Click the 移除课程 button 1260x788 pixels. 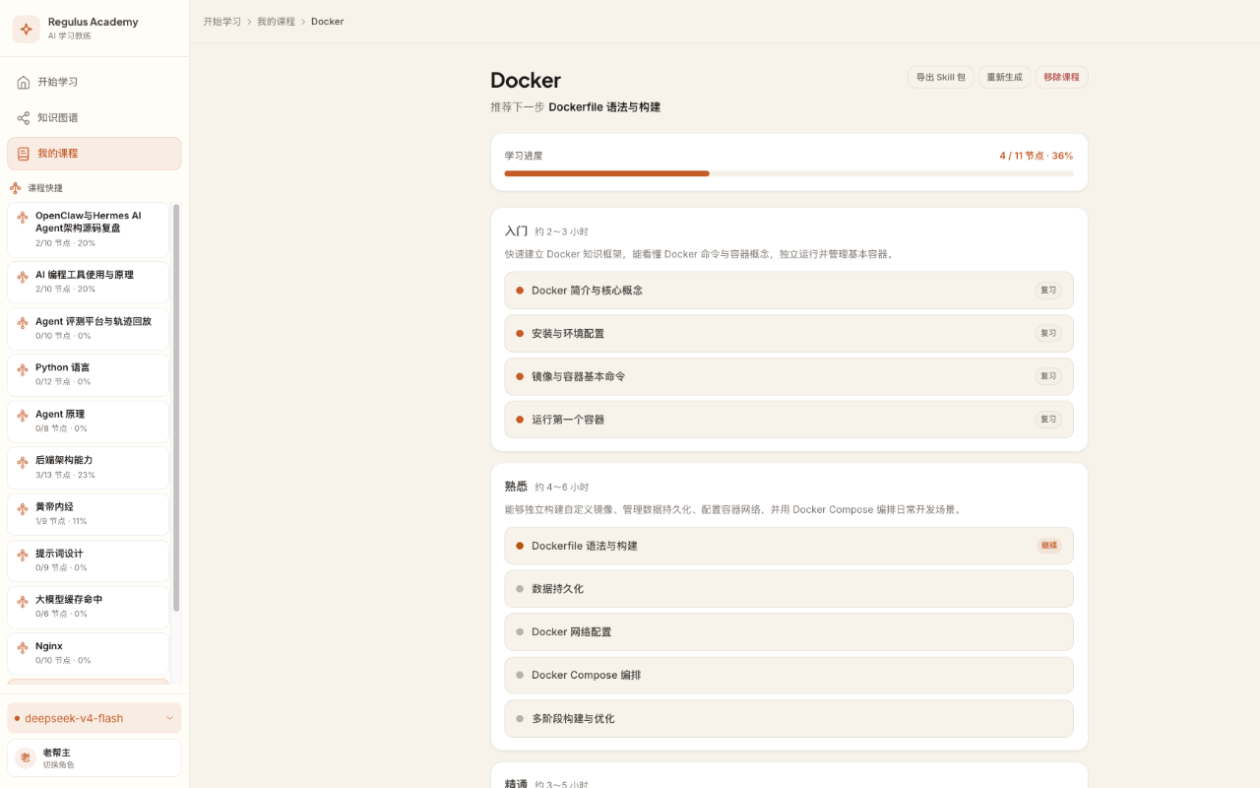tap(1061, 77)
